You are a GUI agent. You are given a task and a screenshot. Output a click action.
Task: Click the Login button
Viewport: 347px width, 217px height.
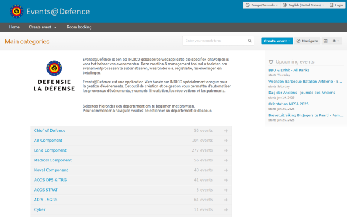(x=336, y=5)
